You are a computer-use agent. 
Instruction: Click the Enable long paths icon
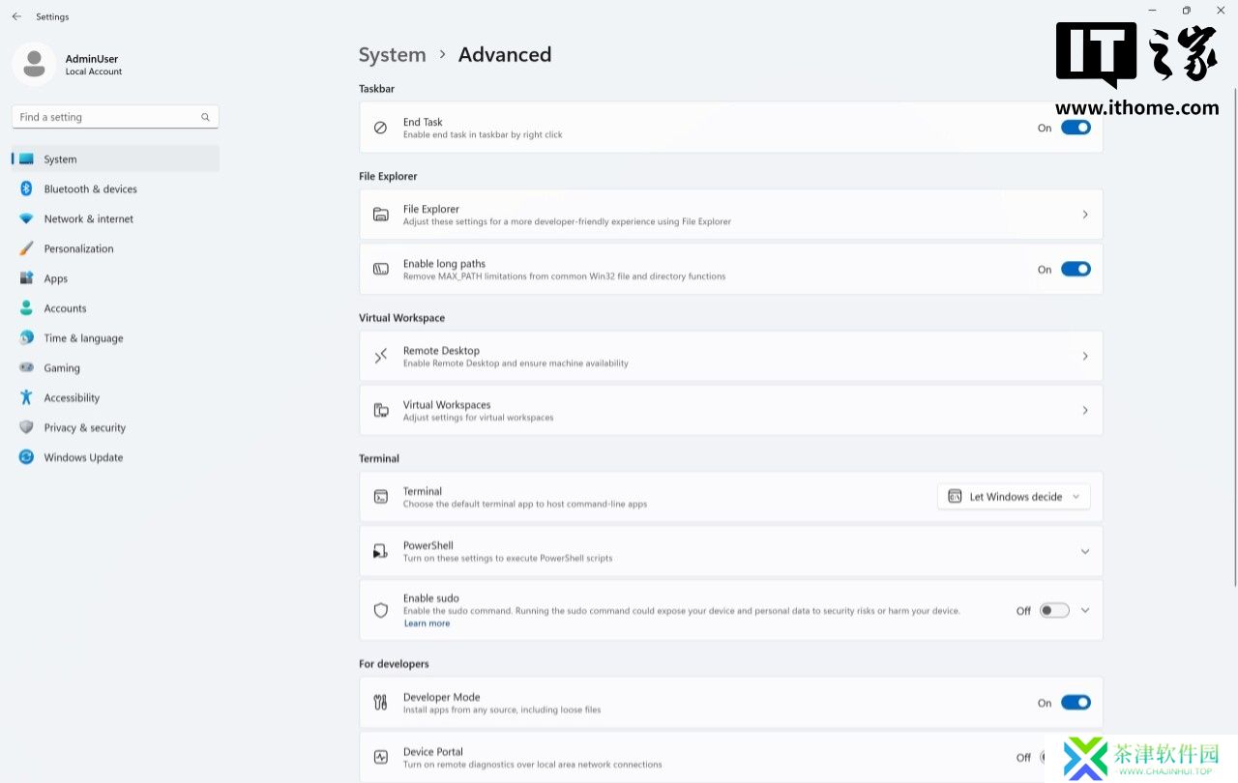[x=381, y=269]
